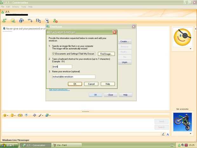This screenshot has width=197, height=148.
Task: Click the block contact icon
Action: pyautogui.click(x=55, y=21)
